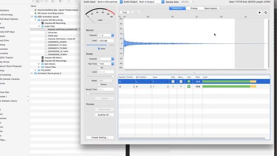Click the channel table horizontal scrollbar

click(192, 138)
